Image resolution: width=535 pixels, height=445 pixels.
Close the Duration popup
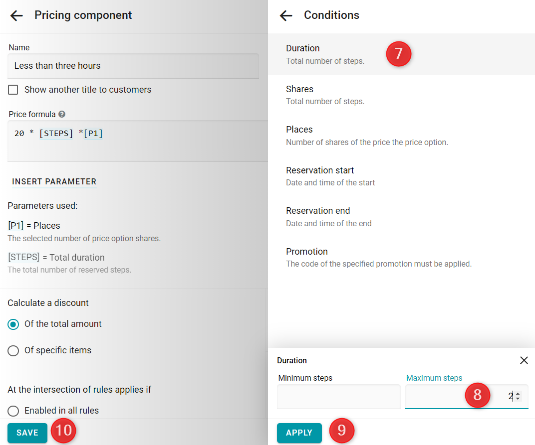click(x=524, y=360)
